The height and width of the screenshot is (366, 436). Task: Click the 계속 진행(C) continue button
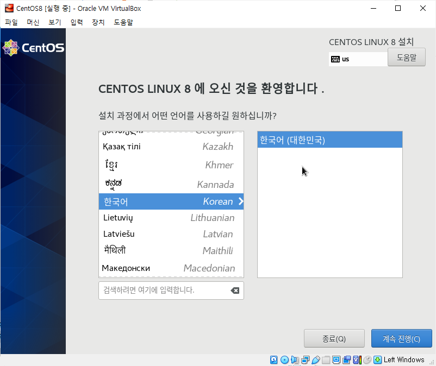pyautogui.click(x=402, y=338)
